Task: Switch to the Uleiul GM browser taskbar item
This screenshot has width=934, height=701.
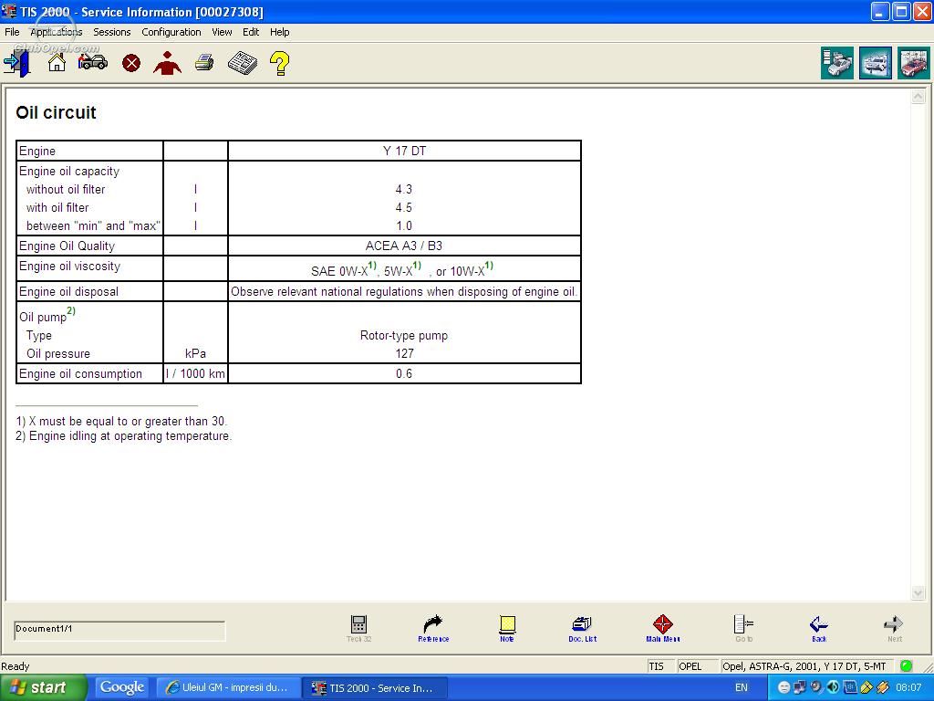Action: [227, 687]
